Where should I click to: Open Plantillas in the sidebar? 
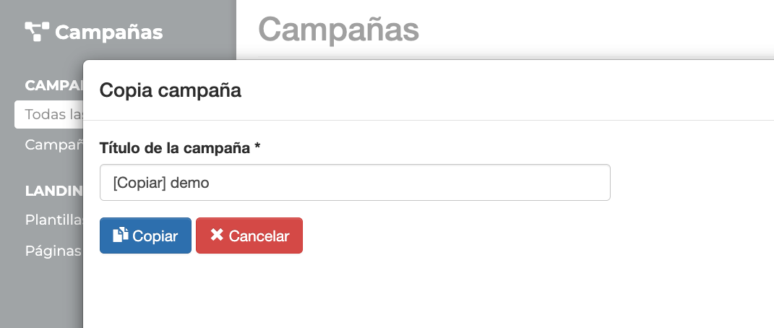[x=53, y=220]
